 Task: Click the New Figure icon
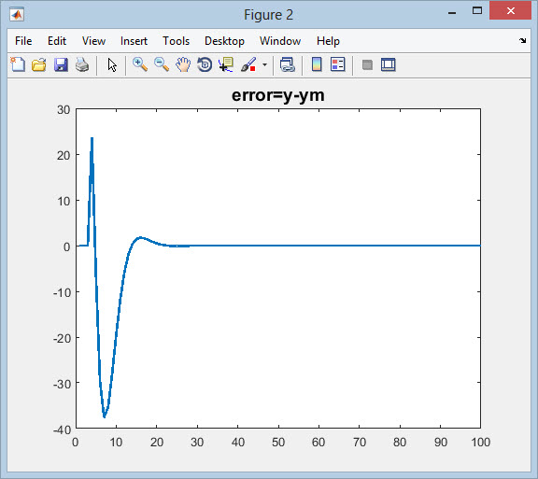[x=18, y=64]
